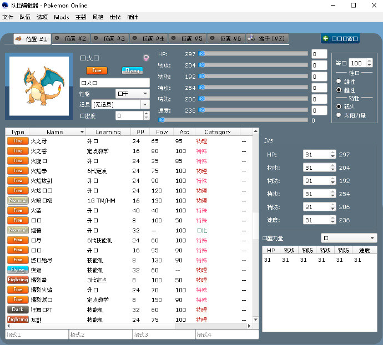Adjust the 特攻 IV stepper arrows
383x345 pixels.
332,194
